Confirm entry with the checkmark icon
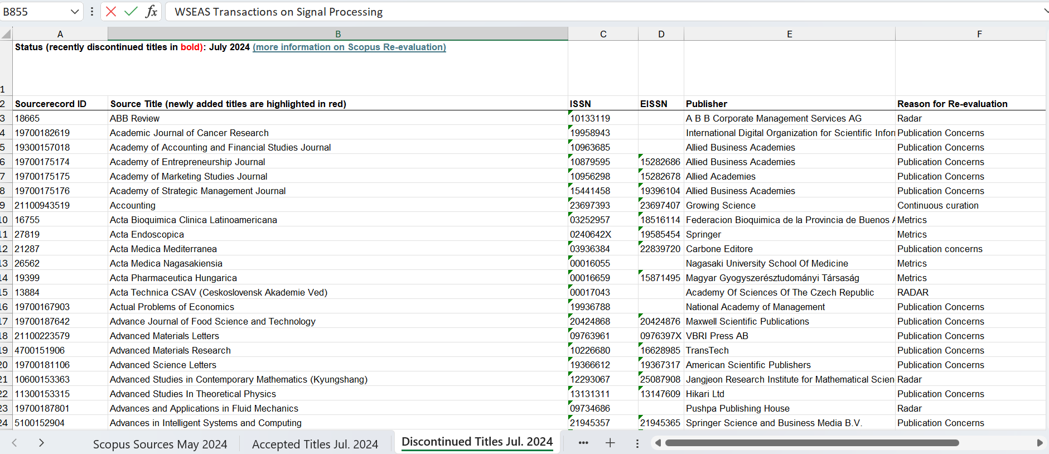The height and width of the screenshot is (454, 1049). [x=131, y=12]
